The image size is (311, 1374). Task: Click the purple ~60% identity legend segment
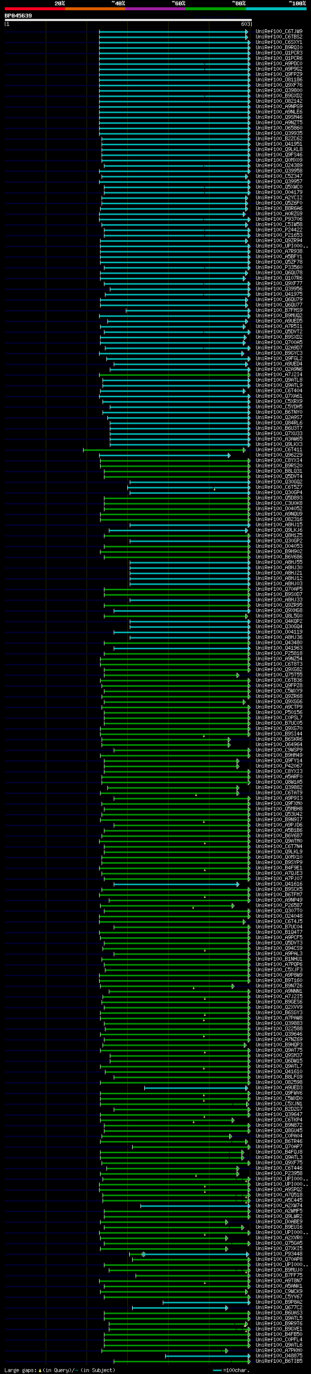click(156, 9)
